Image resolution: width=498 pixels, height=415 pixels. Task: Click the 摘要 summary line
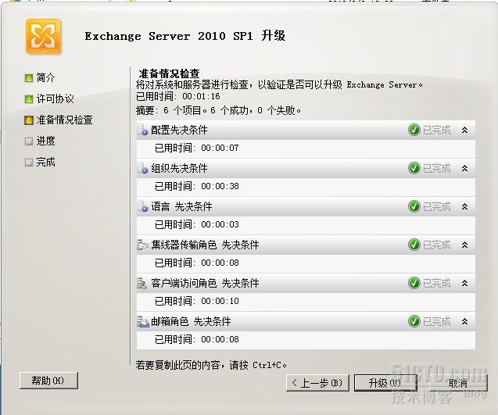pos(218,110)
